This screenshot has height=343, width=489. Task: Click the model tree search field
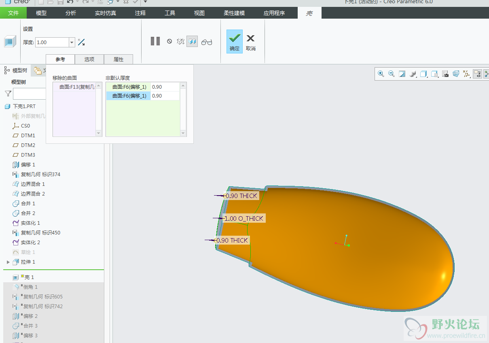[x=30, y=94]
